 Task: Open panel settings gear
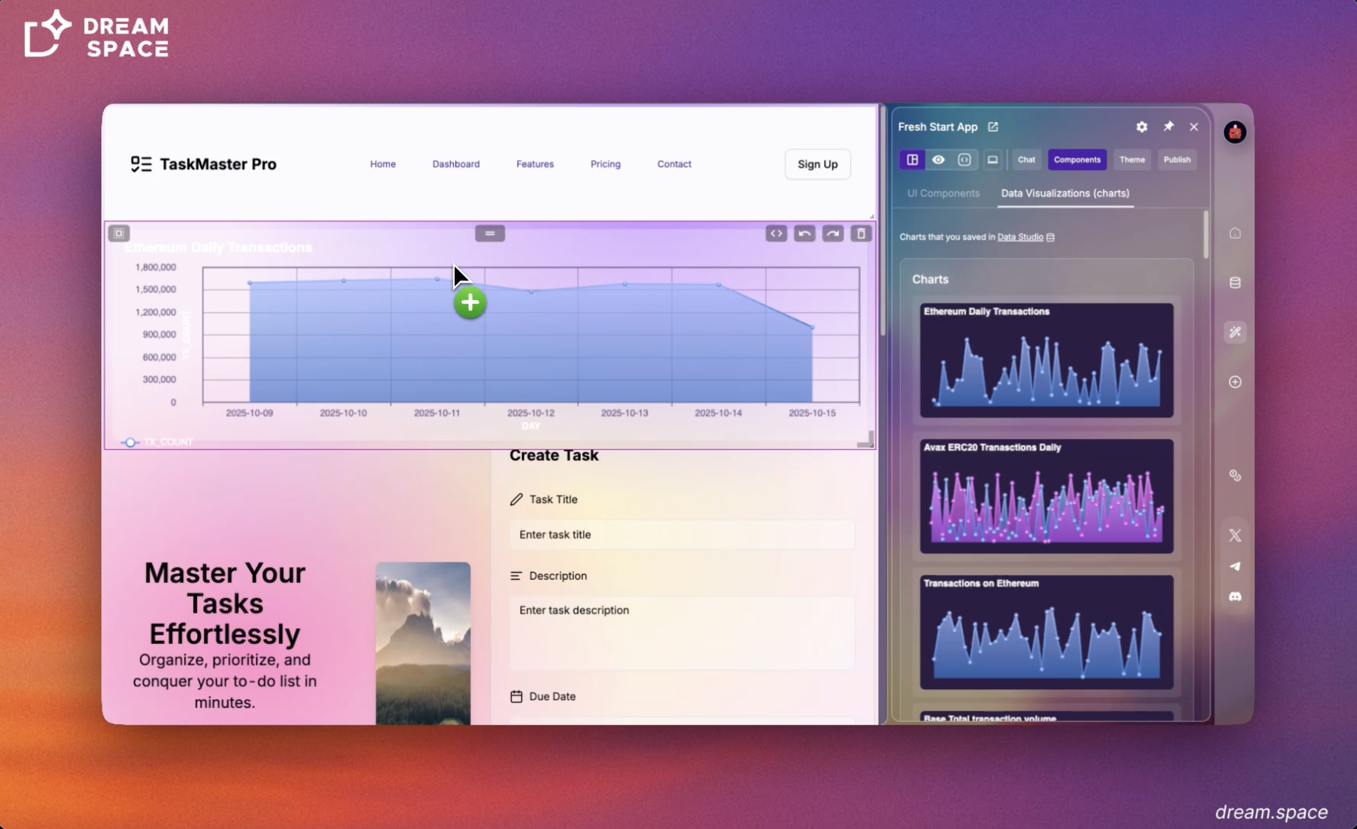pyautogui.click(x=1142, y=127)
